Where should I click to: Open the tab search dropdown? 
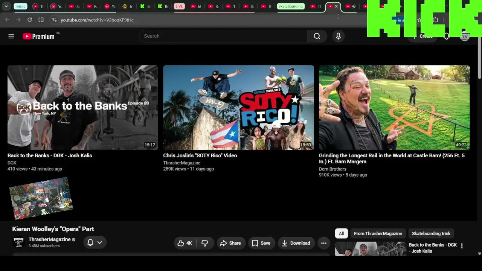[x=6, y=6]
